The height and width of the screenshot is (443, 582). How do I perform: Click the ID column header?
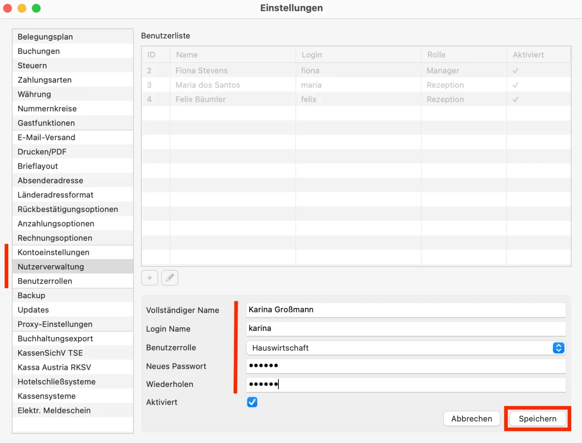pos(156,55)
